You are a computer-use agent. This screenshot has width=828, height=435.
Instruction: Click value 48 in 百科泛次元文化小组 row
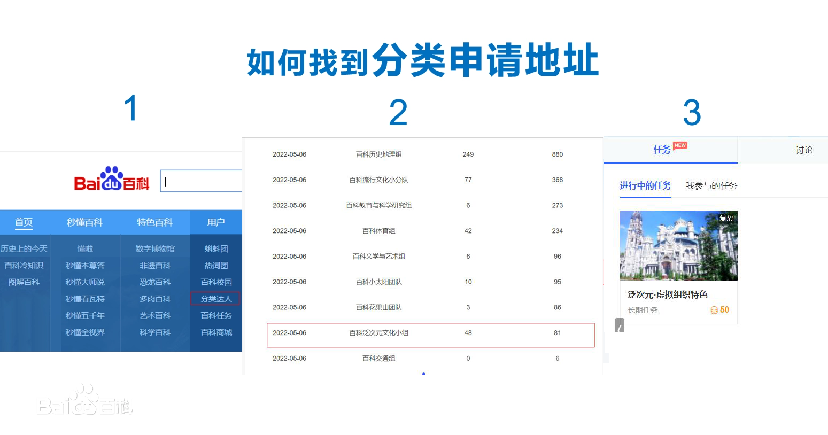point(468,333)
